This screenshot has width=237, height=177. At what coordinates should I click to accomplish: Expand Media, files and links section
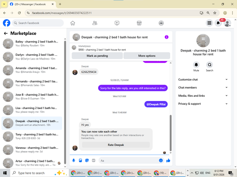tap(203, 96)
